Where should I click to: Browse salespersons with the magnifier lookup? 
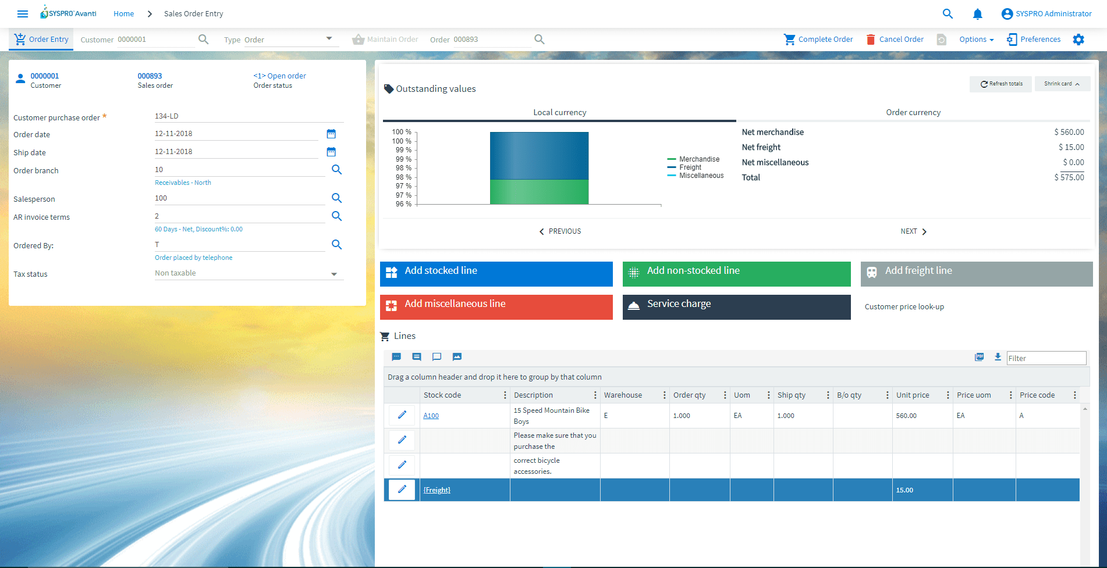pyautogui.click(x=336, y=198)
